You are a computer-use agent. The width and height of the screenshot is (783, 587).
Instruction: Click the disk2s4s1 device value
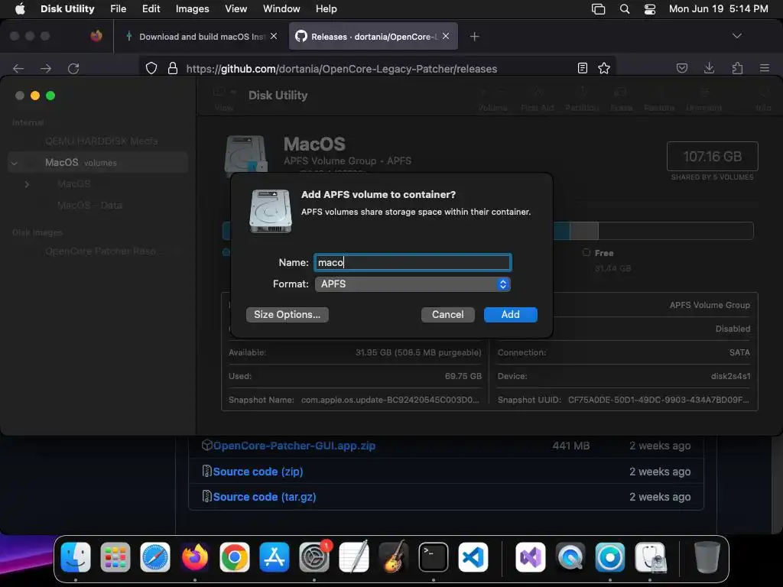(730, 376)
